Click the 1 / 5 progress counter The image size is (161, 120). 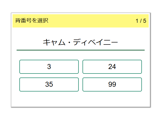click(141, 21)
